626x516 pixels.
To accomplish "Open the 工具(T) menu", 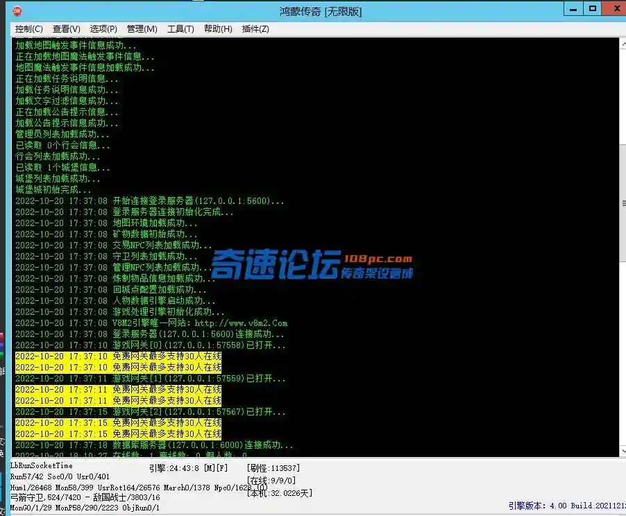I will pos(180,29).
